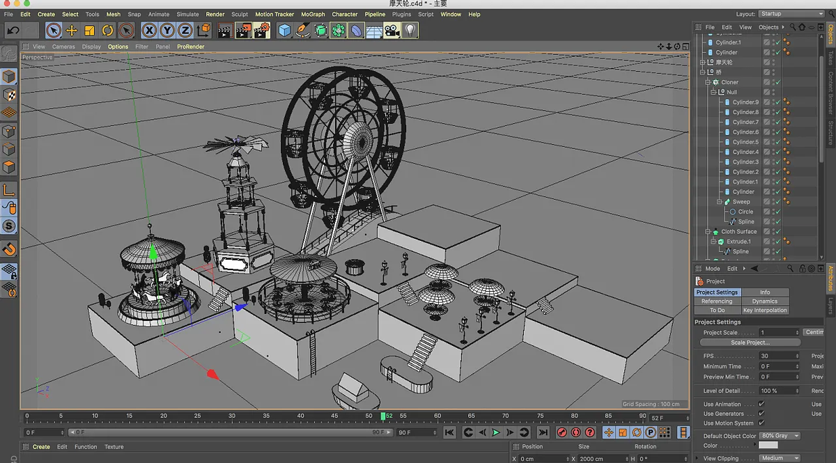Play the animation forwards
The height and width of the screenshot is (463, 836).
496,432
